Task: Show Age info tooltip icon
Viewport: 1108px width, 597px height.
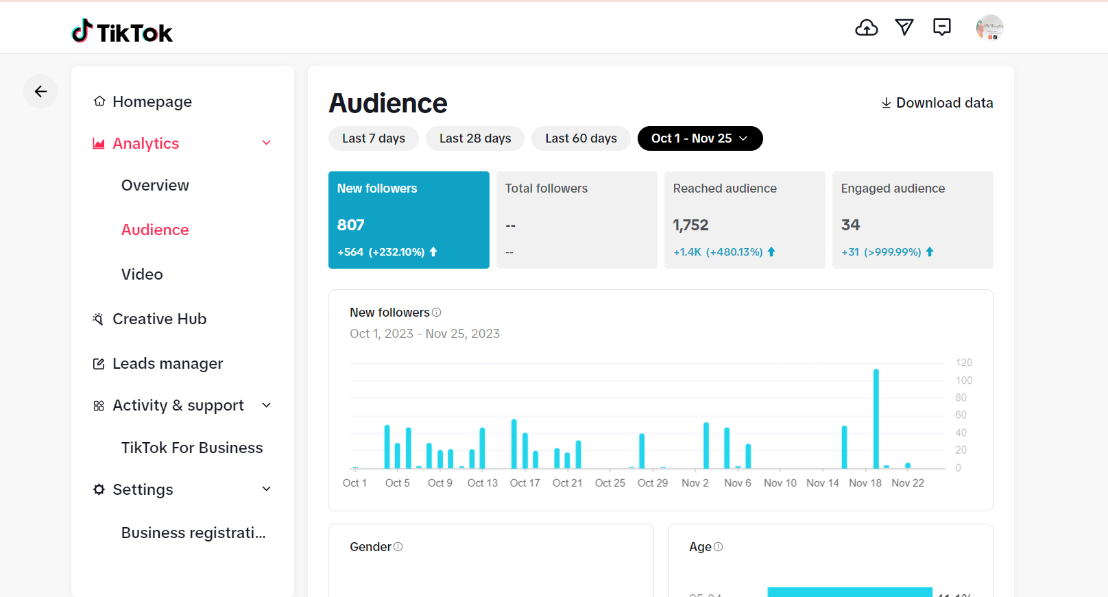Action: coord(719,547)
